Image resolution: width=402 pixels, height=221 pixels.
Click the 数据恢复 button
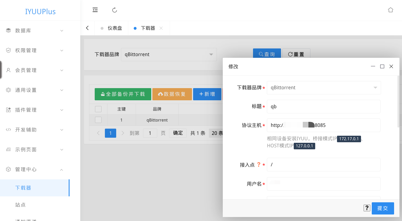click(x=172, y=94)
